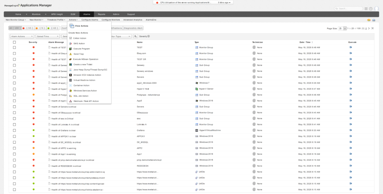Check the select-all checkbox in table header
This screenshot has width=383, height=194.
click(x=14, y=42)
